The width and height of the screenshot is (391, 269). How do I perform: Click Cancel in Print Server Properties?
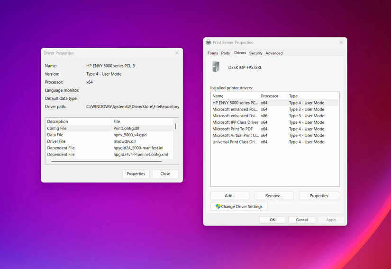302,220
